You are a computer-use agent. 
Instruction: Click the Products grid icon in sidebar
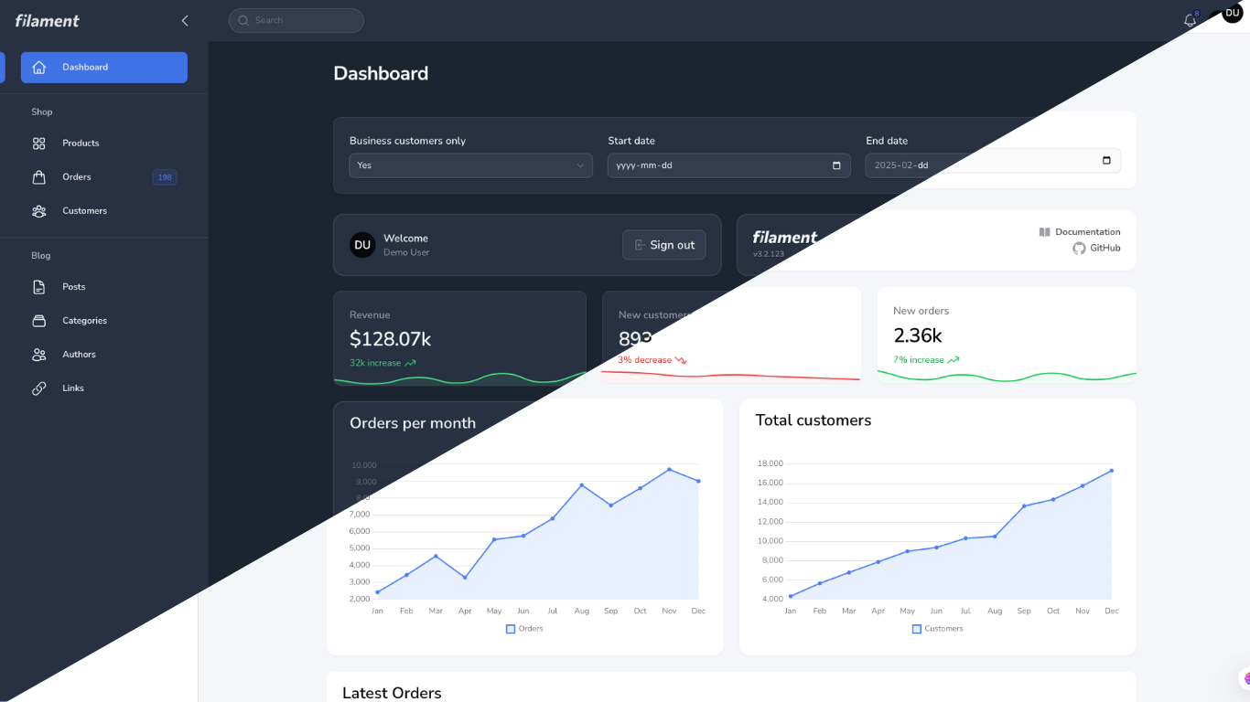point(38,144)
